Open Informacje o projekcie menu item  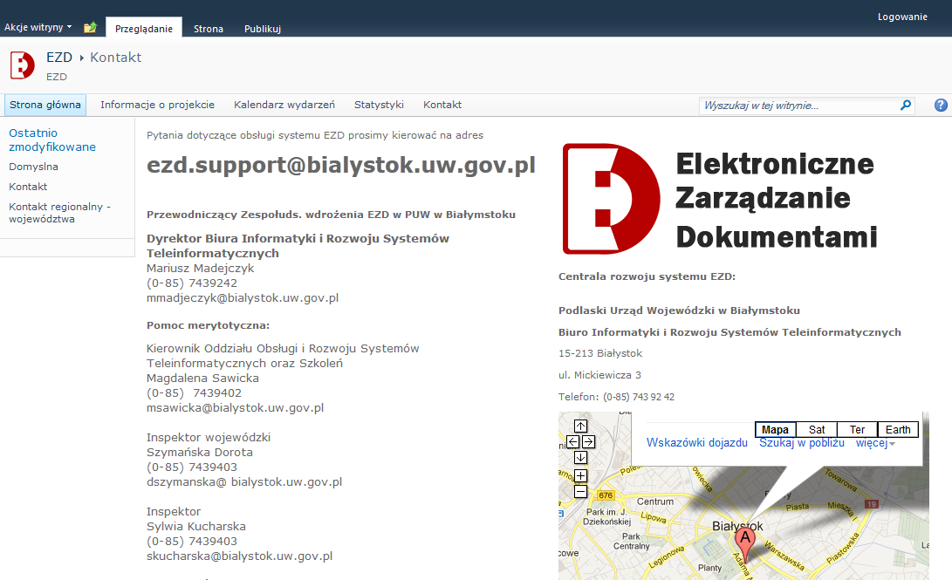[x=157, y=105]
